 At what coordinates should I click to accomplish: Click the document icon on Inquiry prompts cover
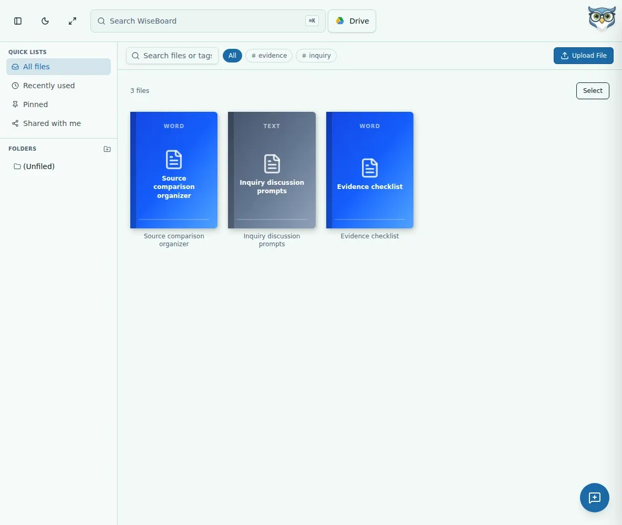point(272,163)
